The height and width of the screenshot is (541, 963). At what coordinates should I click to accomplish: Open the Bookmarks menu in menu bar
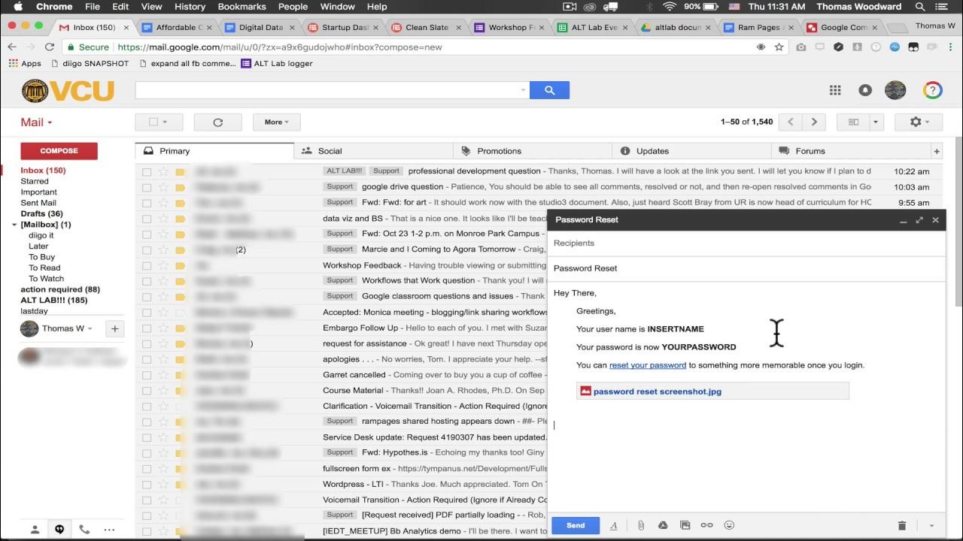242,7
